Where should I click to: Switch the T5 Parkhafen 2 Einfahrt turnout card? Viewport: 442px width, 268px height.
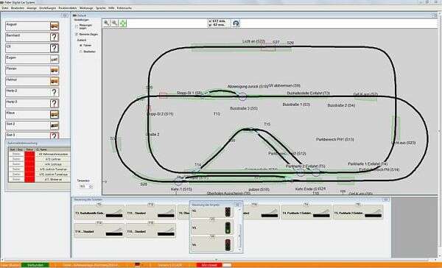pos(358,212)
